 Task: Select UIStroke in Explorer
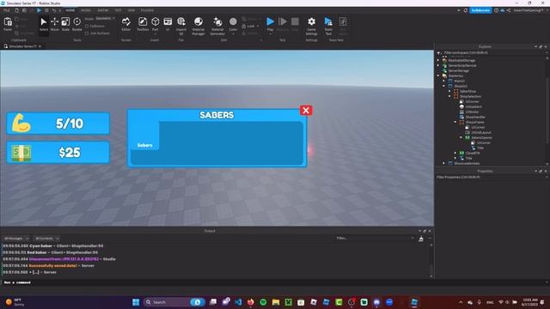point(472,112)
